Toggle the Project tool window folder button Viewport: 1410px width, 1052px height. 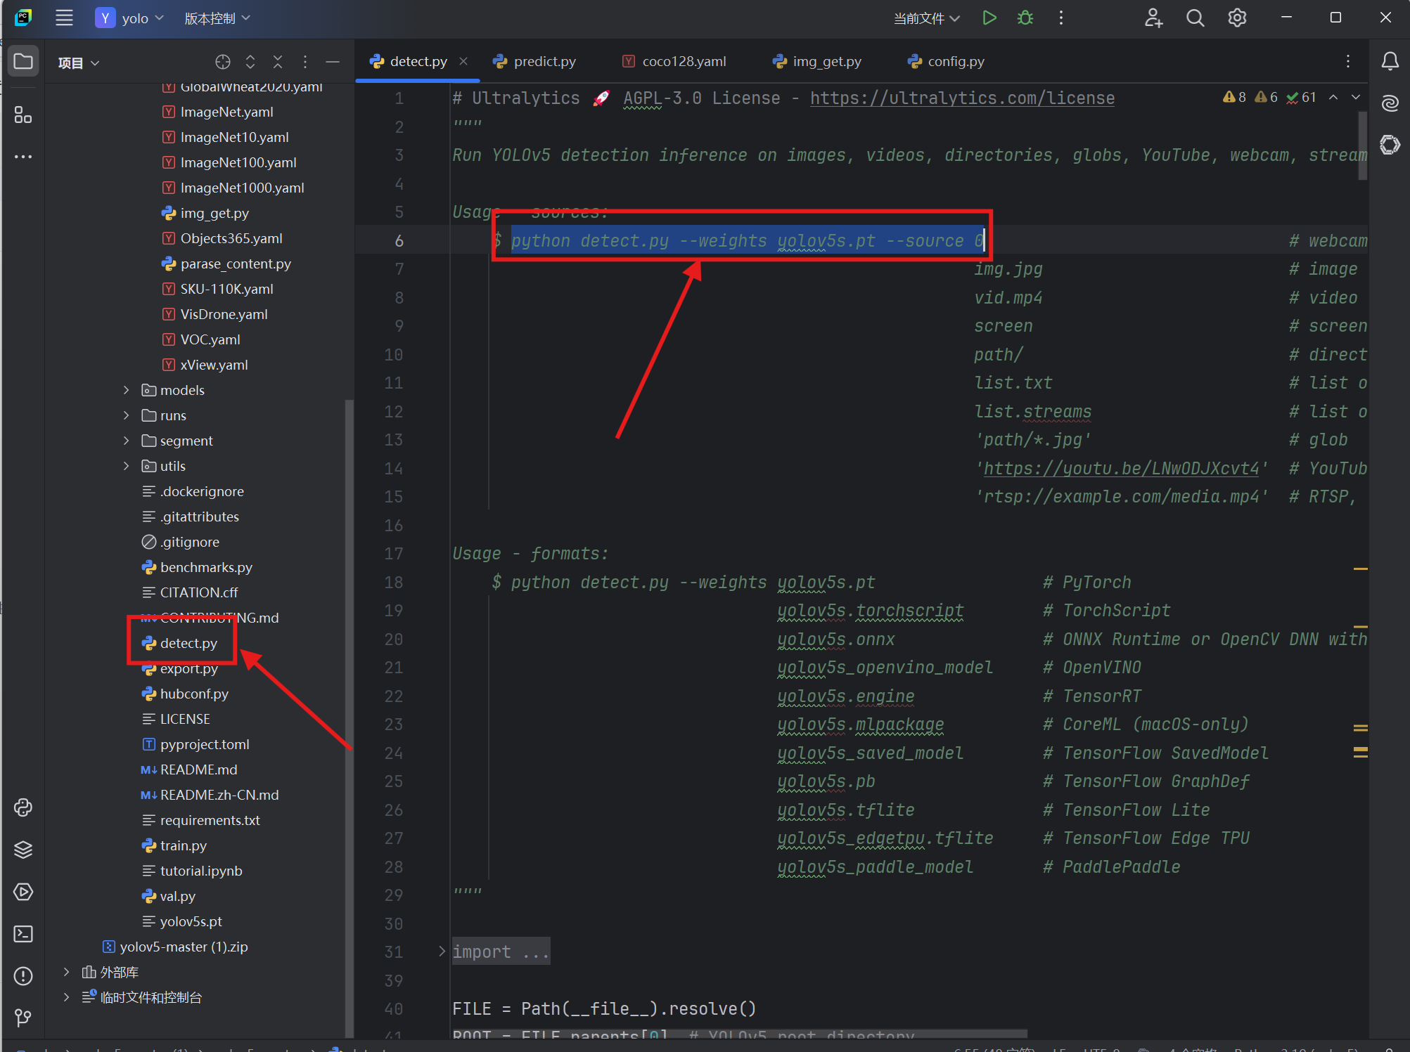tap(23, 62)
